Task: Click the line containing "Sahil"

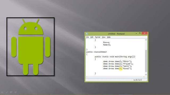Action: pyautogui.click(x=117, y=66)
